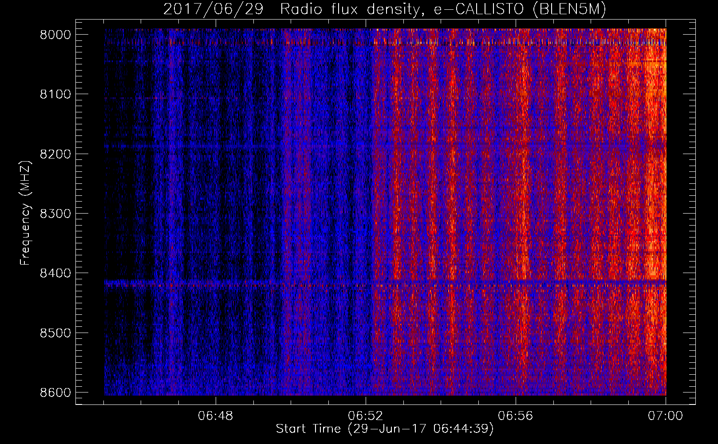Click the 8500 frequency axis label
Viewport: 718px width, 444px height.
point(55,333)
